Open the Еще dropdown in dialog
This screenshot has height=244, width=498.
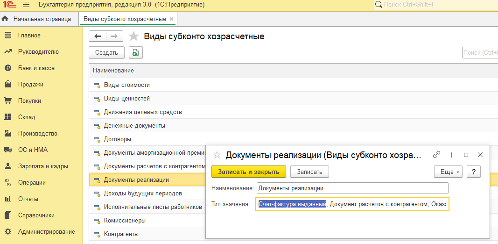[x=448, y=172]
